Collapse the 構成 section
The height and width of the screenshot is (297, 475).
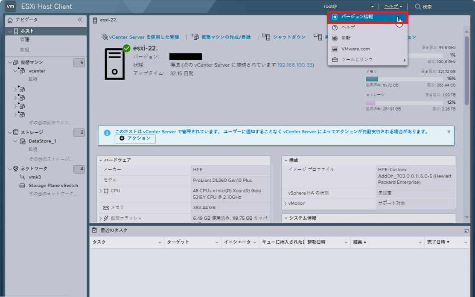click(286, 160)
